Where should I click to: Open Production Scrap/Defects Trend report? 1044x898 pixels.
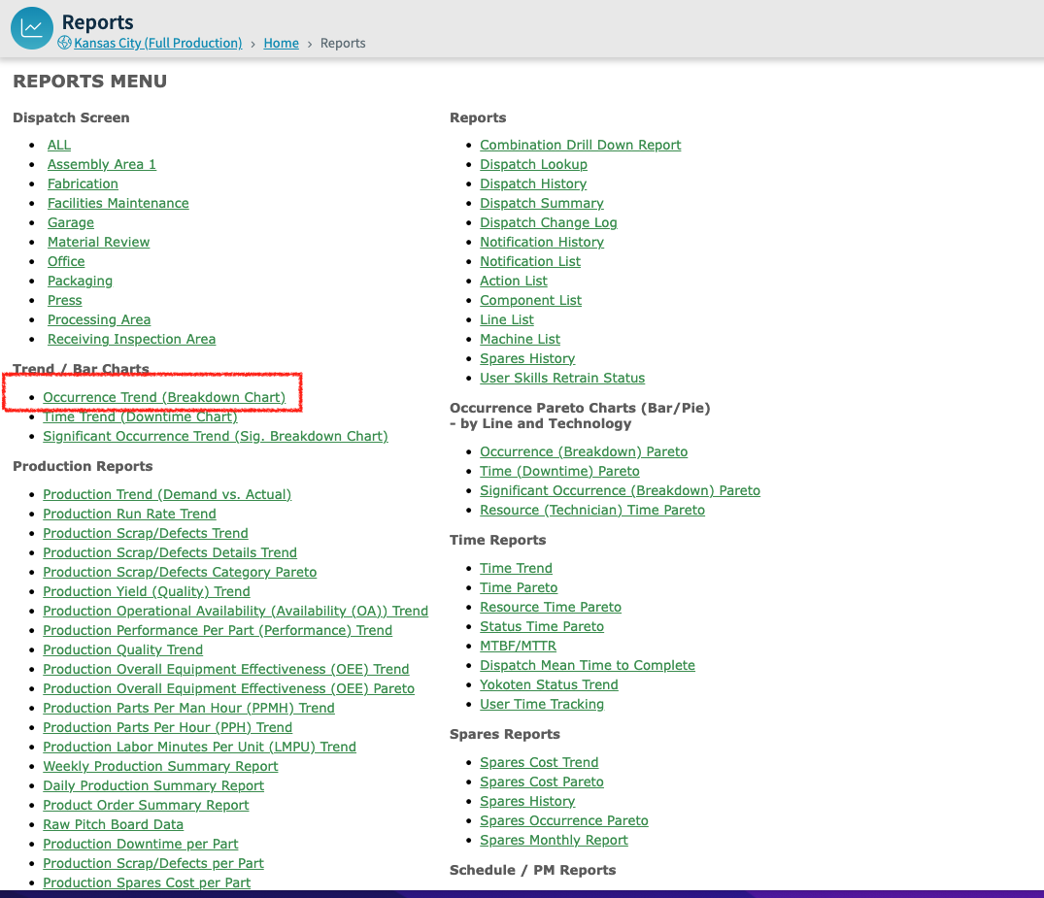click(x=145, y=533)
